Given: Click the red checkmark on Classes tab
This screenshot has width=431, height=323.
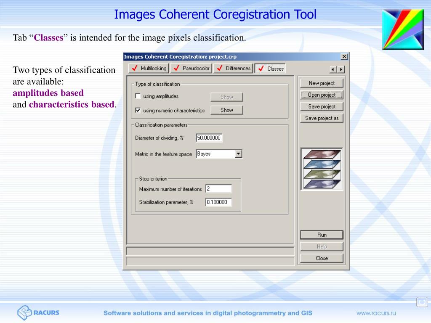Looking at the screenshot, I should click(261, 69).
